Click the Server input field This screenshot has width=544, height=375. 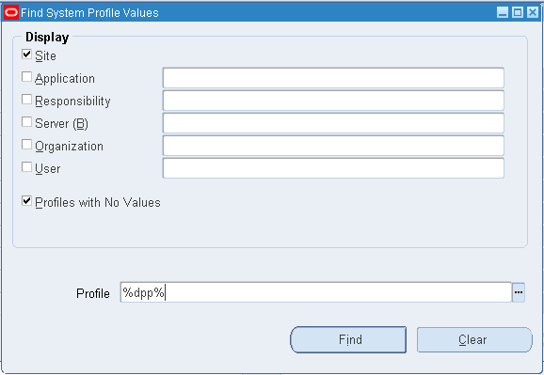[333, 123]
